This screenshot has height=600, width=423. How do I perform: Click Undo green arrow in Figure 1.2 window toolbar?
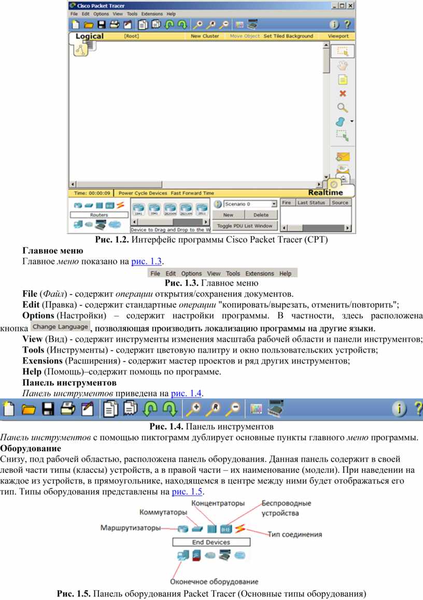(x=169, y=24)
